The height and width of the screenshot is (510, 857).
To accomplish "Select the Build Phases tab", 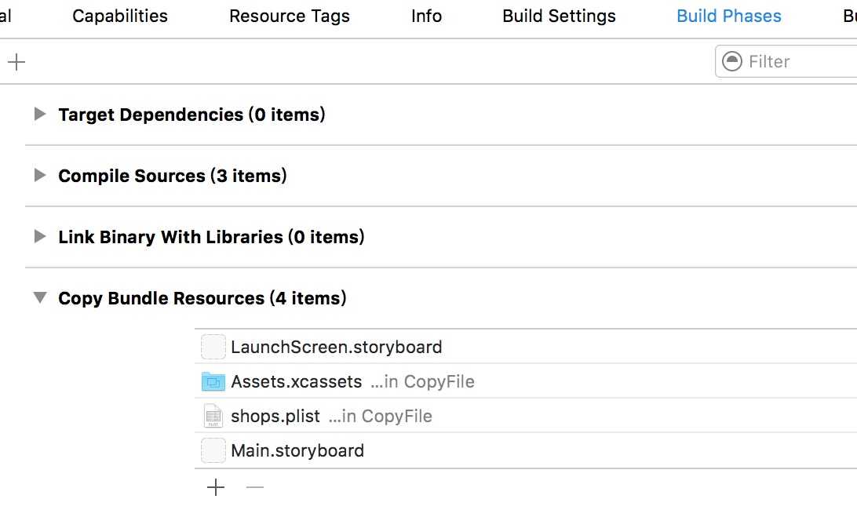I will pyautogui.click(x=728, y=16).
